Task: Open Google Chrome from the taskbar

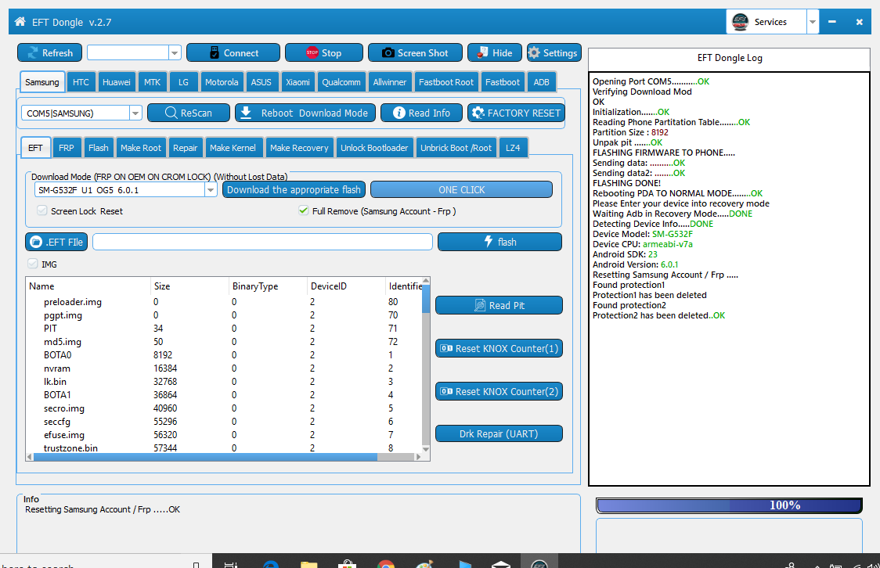Action: coord(385,563)
